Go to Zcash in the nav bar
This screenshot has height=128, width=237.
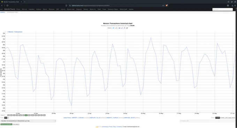click(104, 9)
